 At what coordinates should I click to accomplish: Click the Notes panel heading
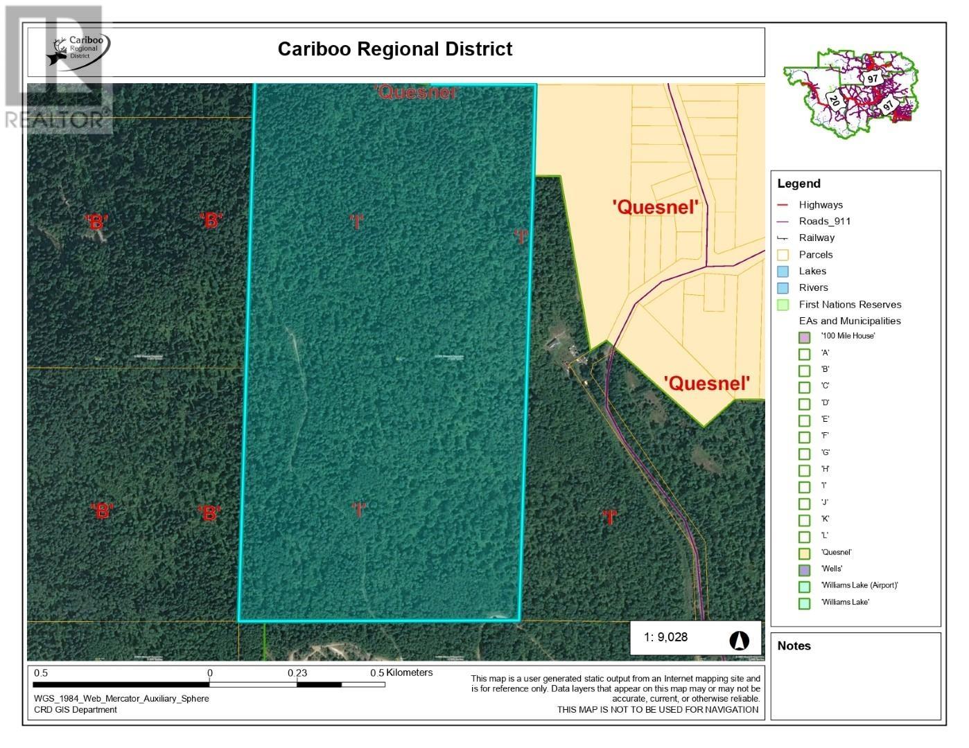coord(794,646)
